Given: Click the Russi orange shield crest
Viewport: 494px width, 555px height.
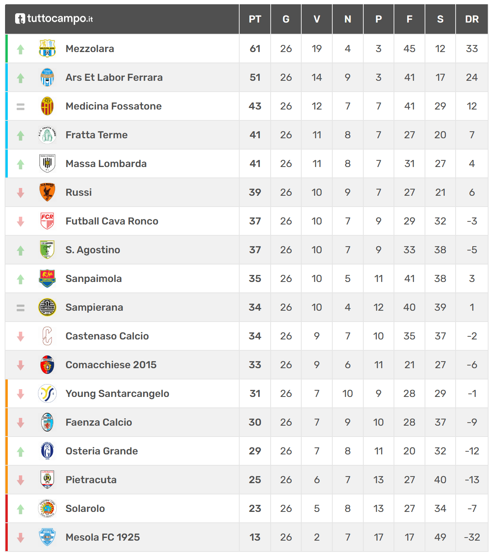Looking at the screenshot, I should click(47, 192).
